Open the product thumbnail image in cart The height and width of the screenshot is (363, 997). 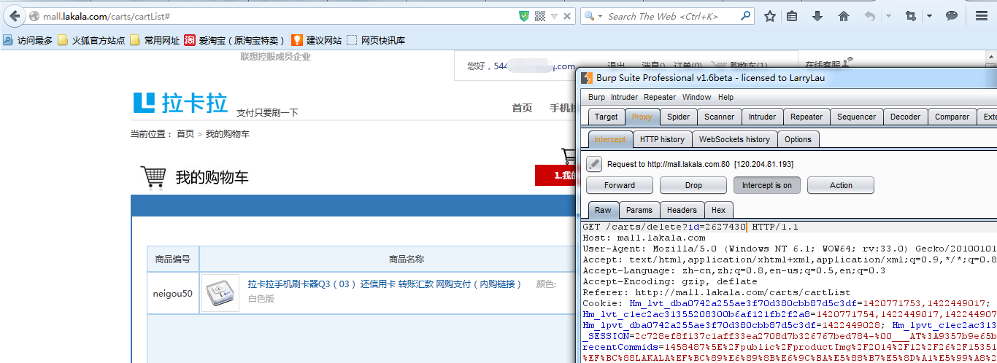pyautogui.click(x=220, y=293)
